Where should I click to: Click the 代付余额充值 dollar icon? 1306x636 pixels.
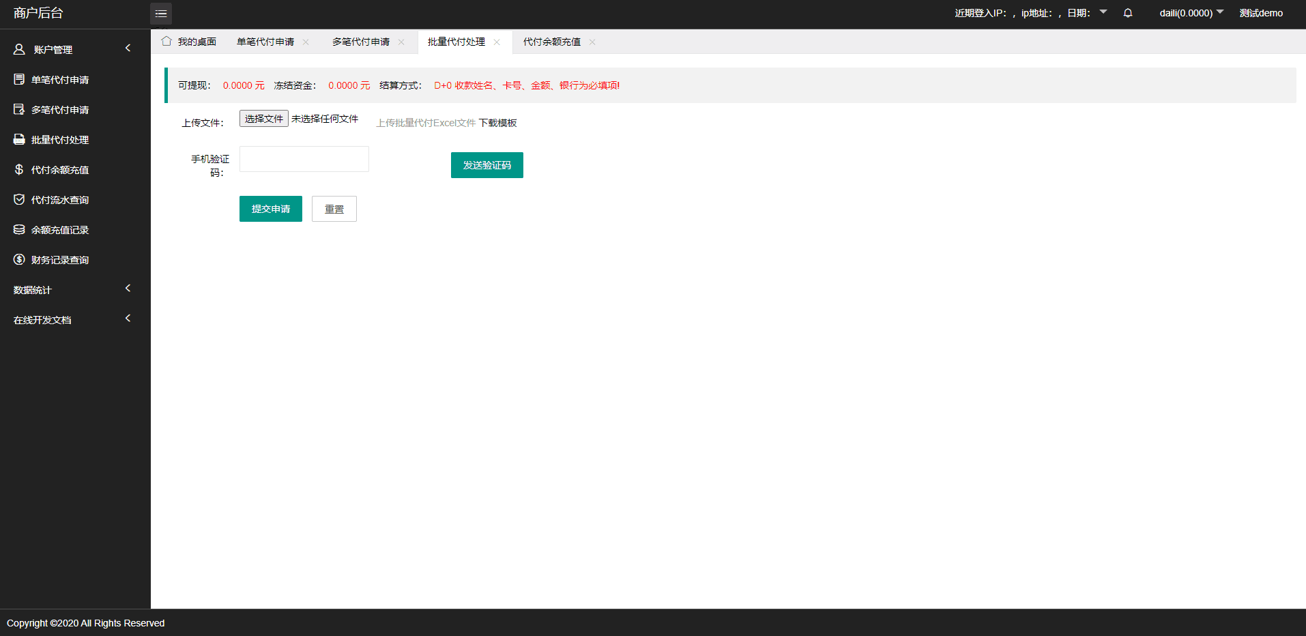pos(19,170)
